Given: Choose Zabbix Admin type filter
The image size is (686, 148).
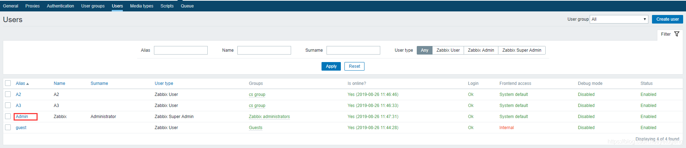Looking at the screenshot, I should click(481, 50).
